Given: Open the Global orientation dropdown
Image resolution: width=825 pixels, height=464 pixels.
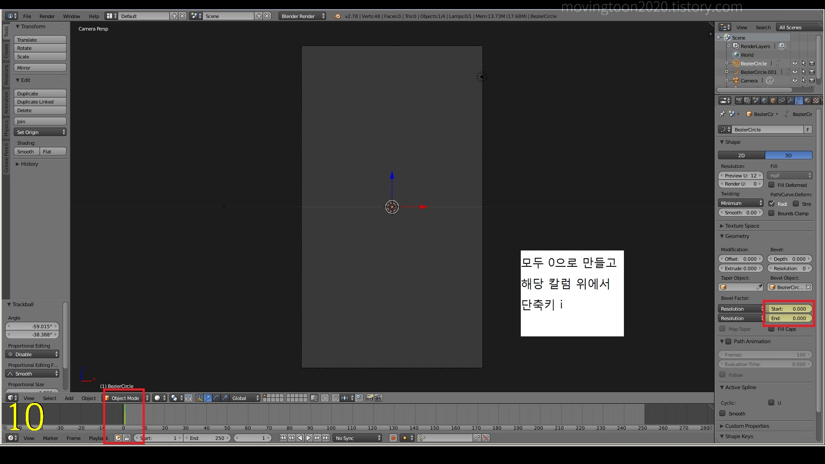Looking at the screenshot, I should [x=245, y=398].
